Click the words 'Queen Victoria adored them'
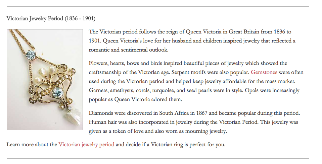 pyautogui.click(x=148, y=99)
